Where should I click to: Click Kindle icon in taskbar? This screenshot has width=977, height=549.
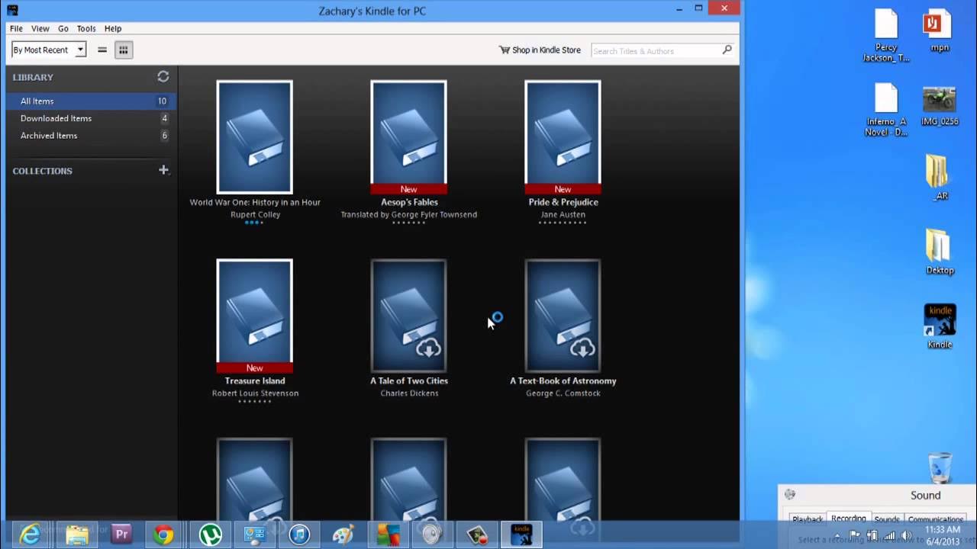(521, 535)
